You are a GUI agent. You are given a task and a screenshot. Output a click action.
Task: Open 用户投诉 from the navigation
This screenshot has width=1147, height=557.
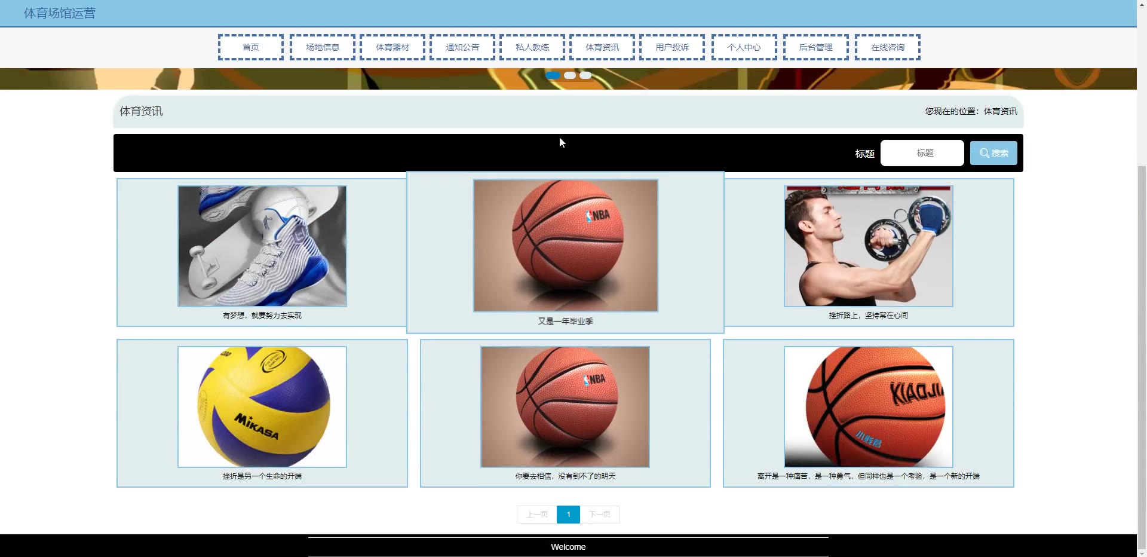[x=672, y=47]
